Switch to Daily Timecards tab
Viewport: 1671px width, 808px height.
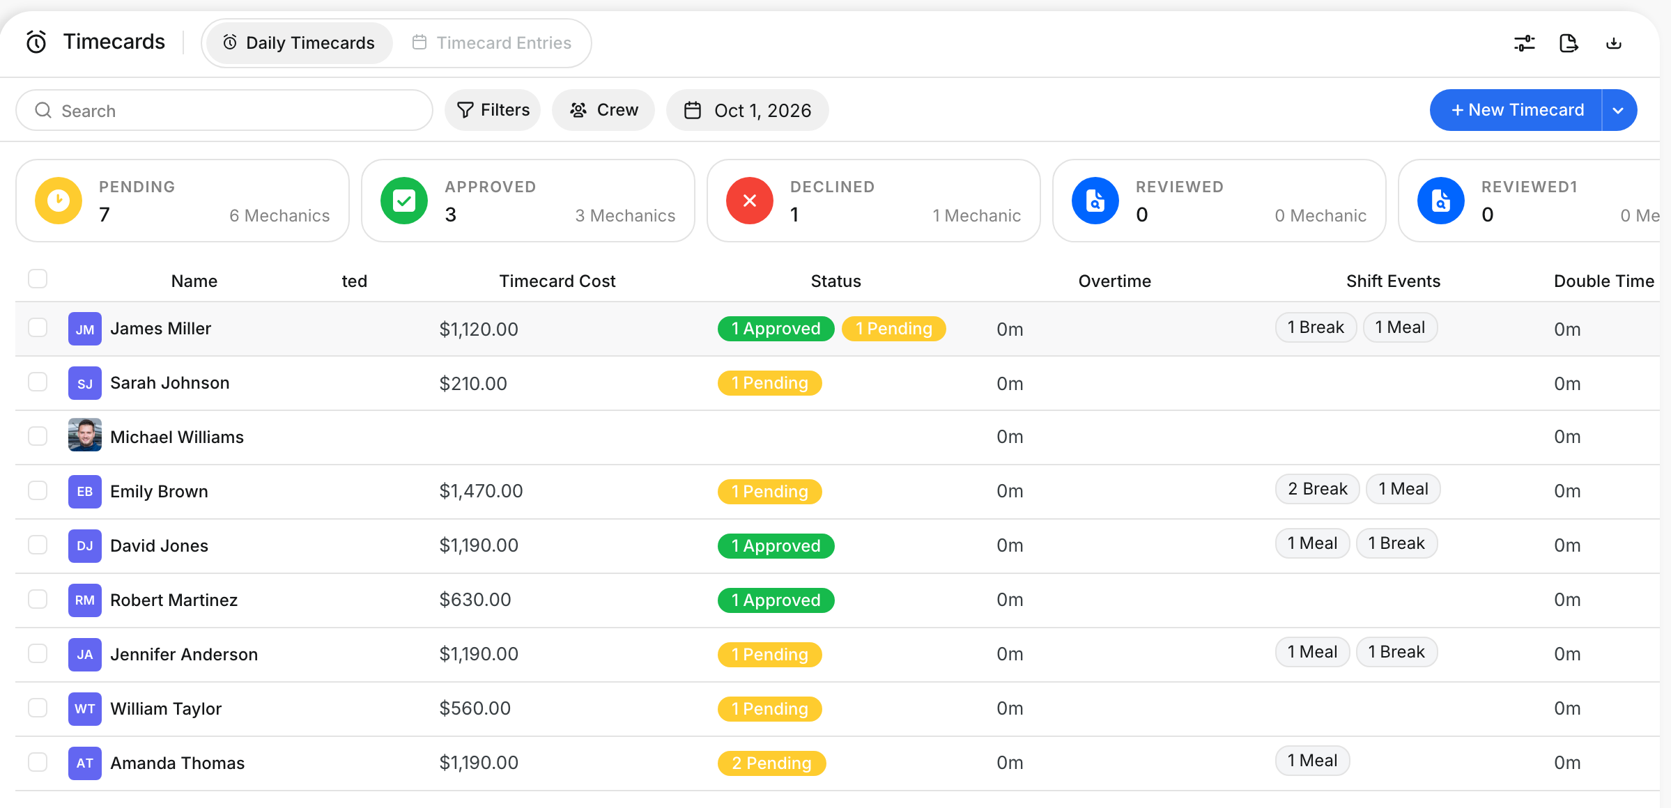(x=299, y=43)
